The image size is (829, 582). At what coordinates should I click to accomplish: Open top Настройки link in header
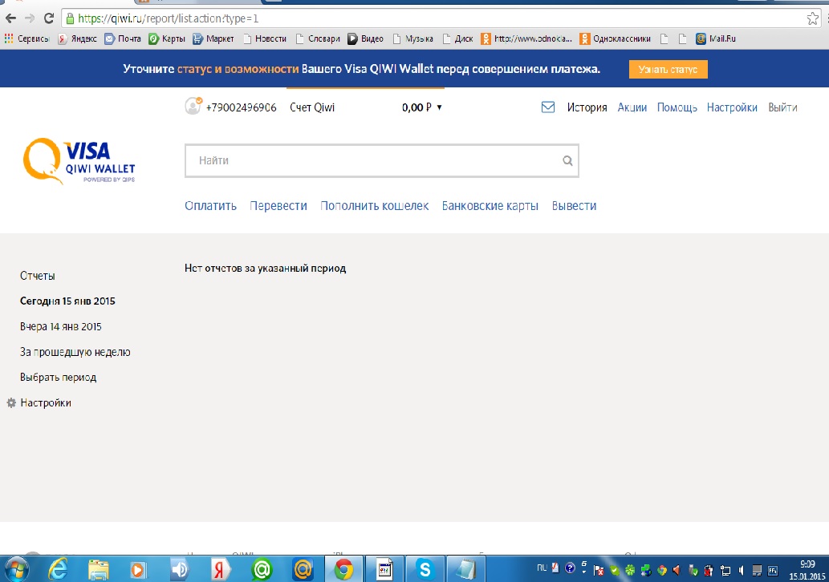click(732, 107)
